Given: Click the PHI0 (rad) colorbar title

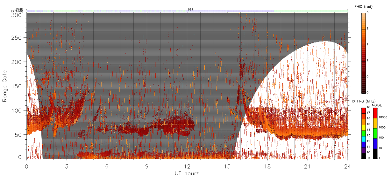Looking at the screenshot, I should click(x=363, y=7).
